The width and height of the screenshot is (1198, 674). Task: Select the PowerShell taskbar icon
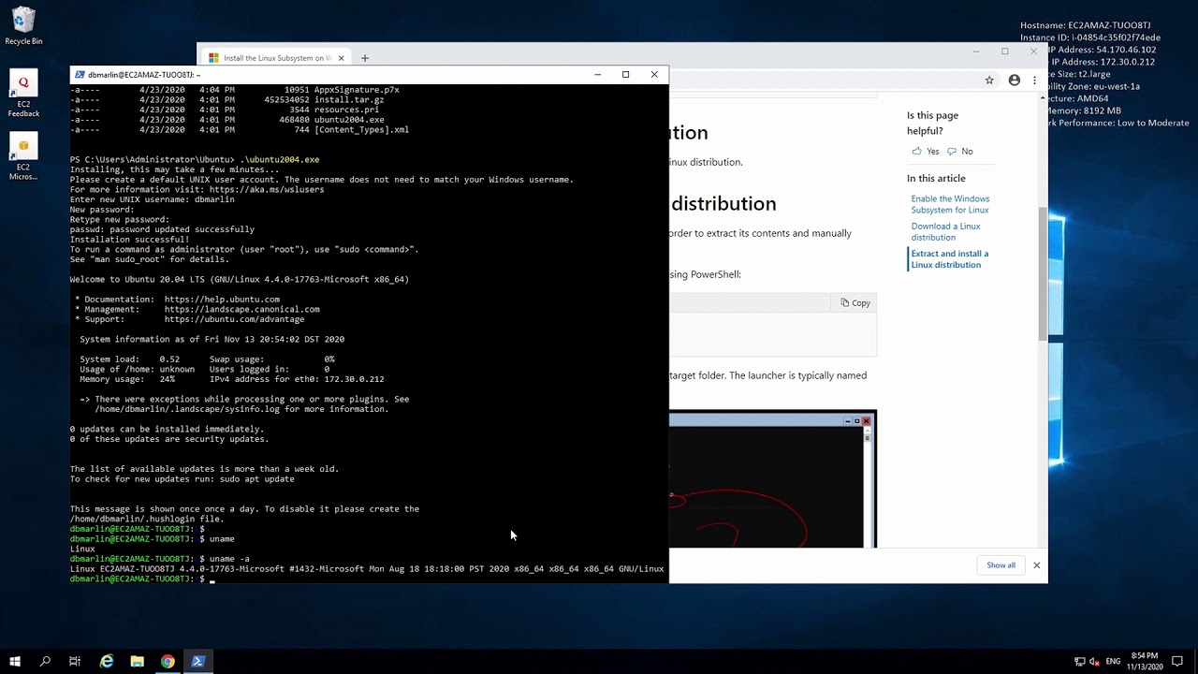tap(198, 662)
